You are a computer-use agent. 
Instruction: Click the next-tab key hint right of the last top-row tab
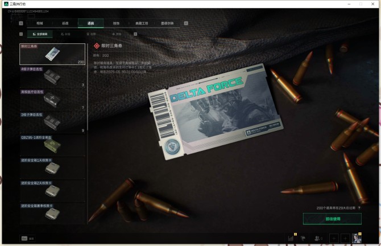pyautogui.click(x=186, y=23)
